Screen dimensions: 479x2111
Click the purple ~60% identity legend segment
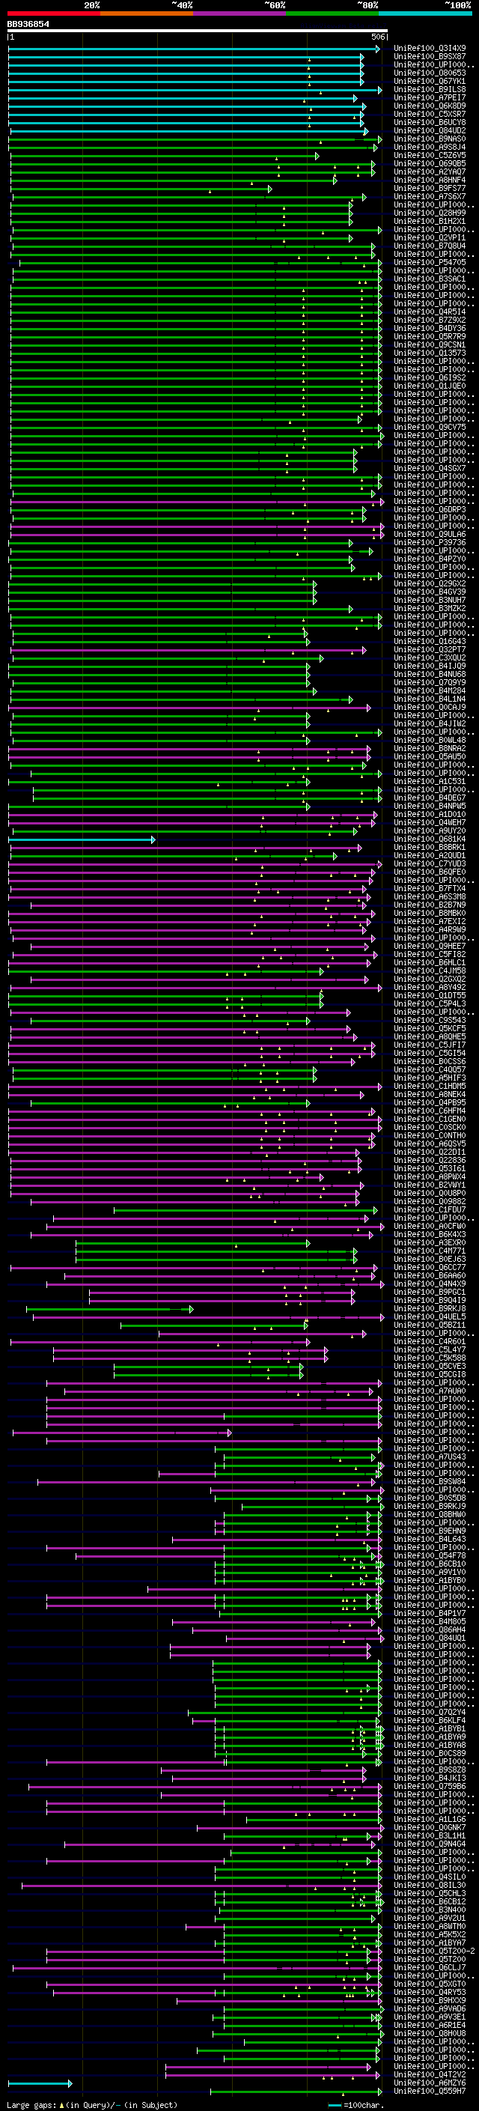240,14
